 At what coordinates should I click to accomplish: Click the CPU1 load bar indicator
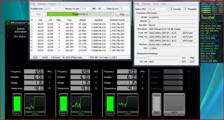[x=64, y=104]
